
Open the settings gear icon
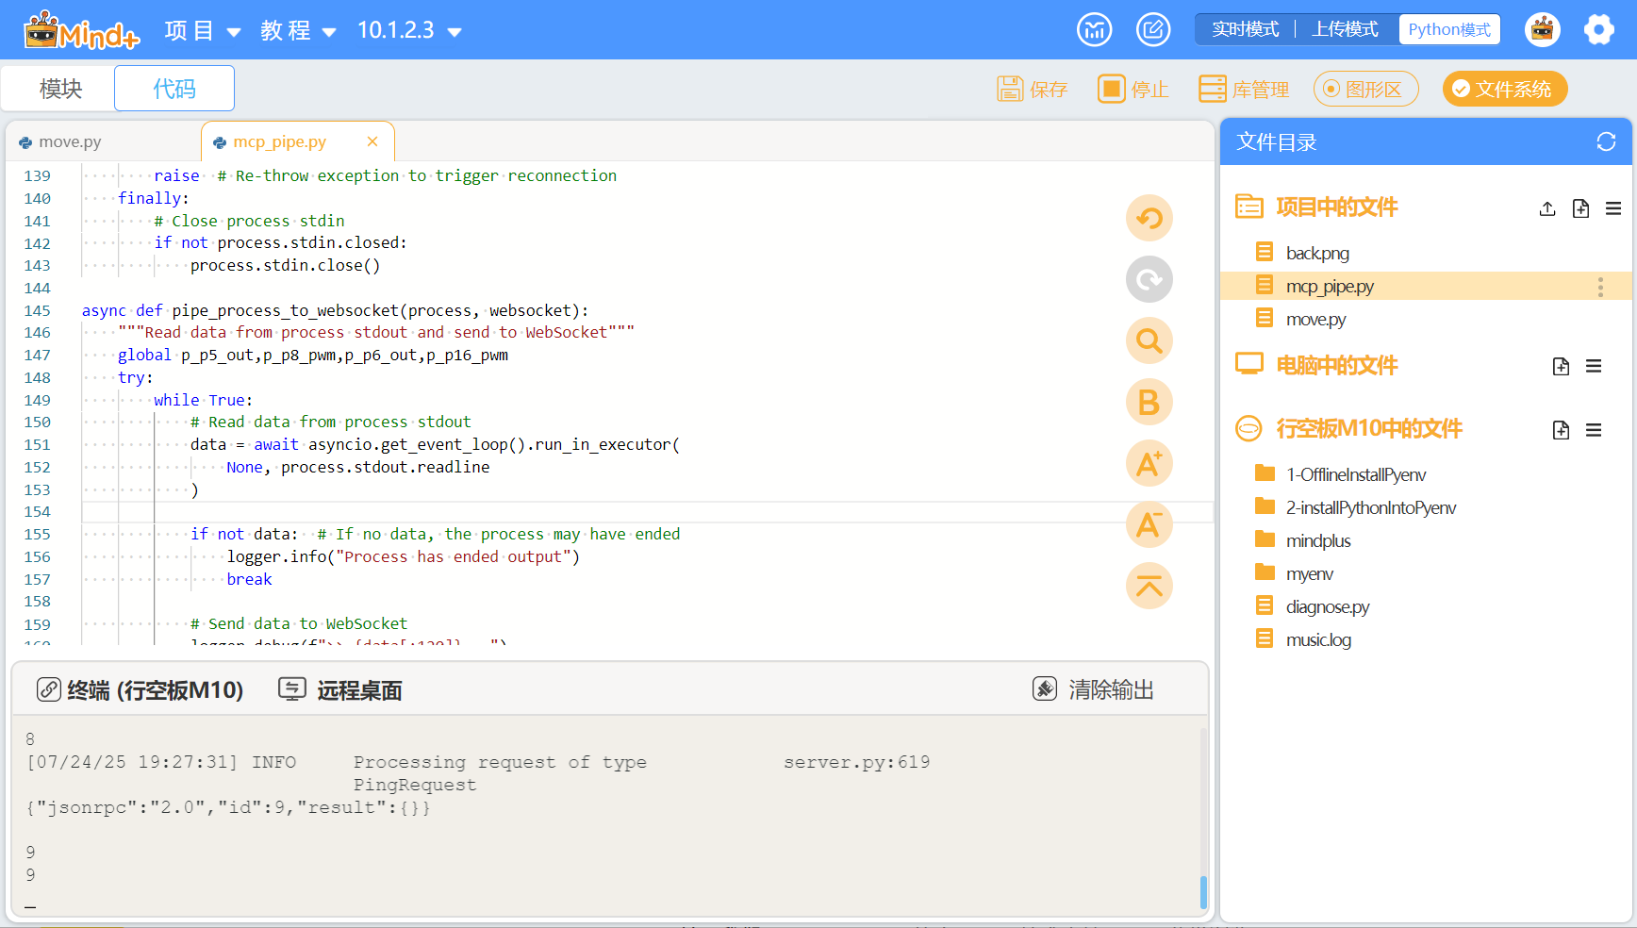coord(1599,30)
